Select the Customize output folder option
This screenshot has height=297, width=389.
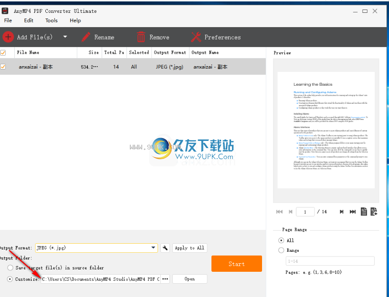10,279
